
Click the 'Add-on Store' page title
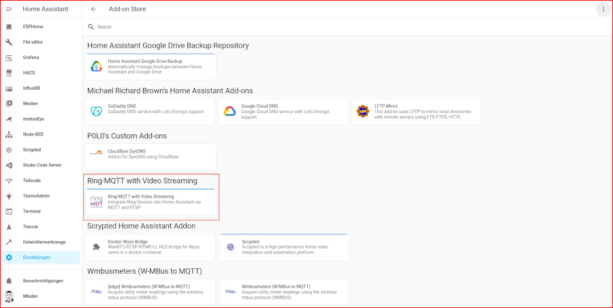tap(127, 9)
